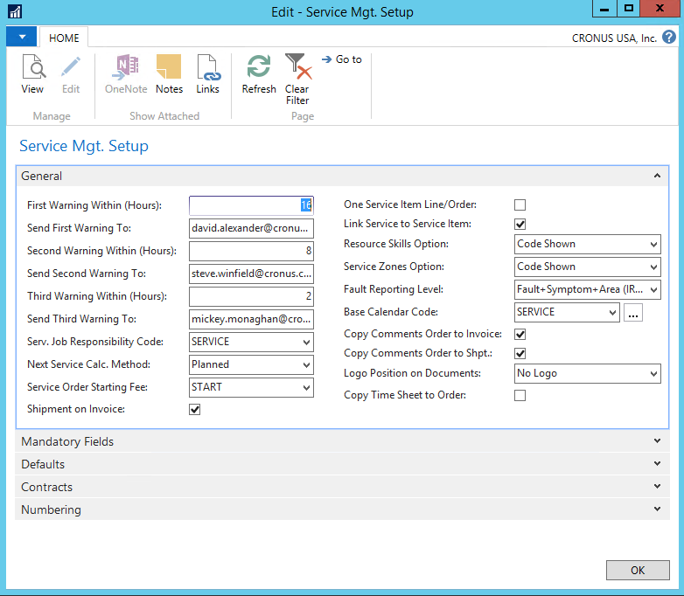
Task: Click the CRONUS USA, Inc. company name
Action: point(614,38)
